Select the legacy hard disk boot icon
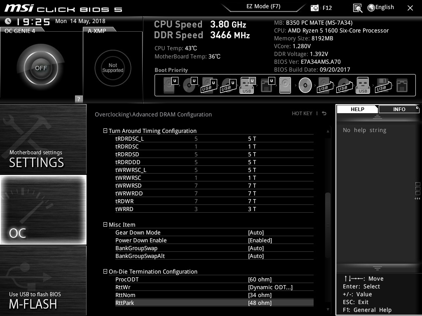The image size is (422, 316). point(285,85)
